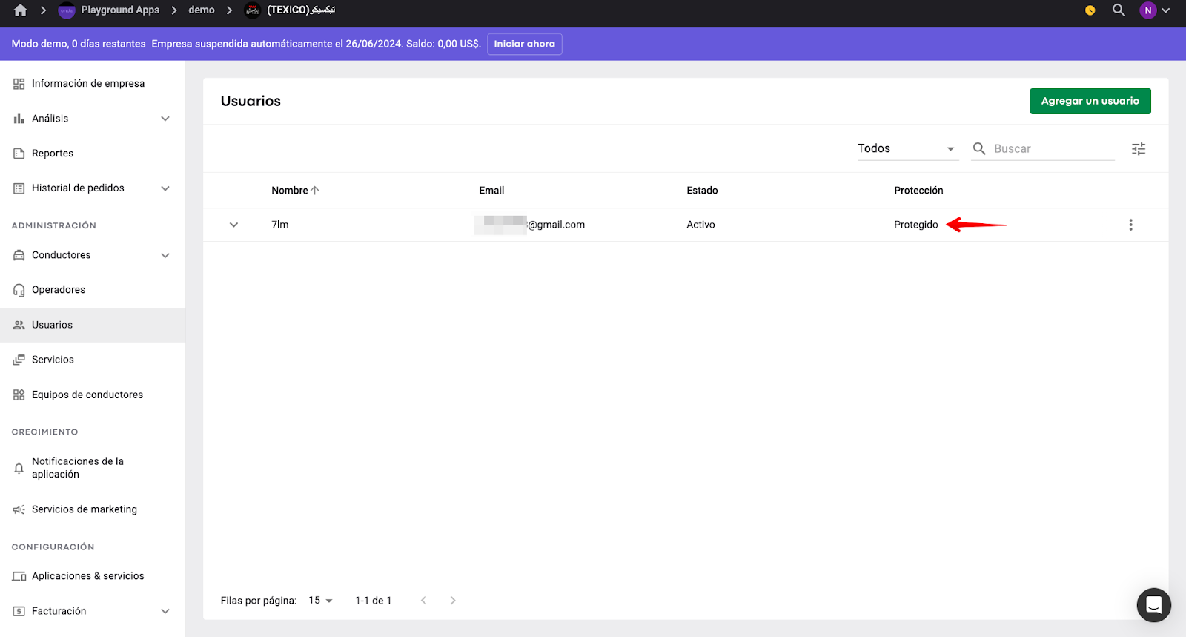This screenshot has height=637, width=1186.
Task: Click the gmail.com email cell
Action: [530, 225]
